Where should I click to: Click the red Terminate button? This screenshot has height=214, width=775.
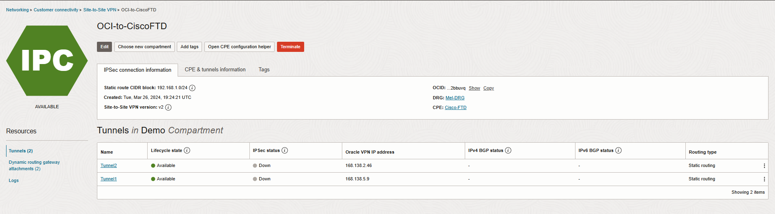click(290, 47)
